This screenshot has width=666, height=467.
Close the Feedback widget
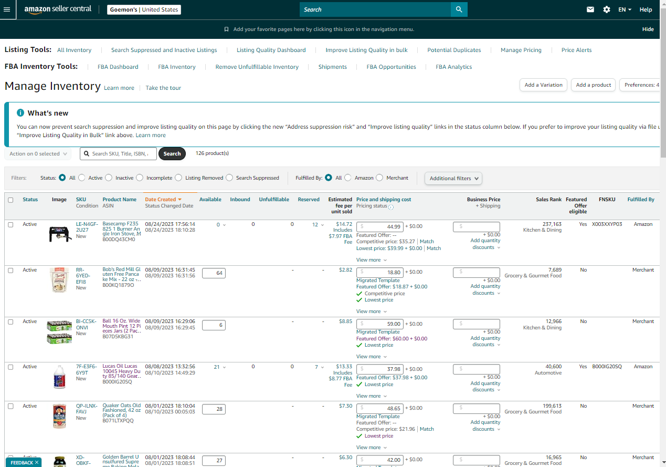37,462
